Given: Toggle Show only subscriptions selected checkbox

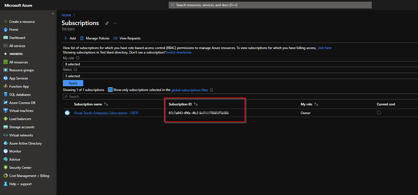Looking at the screenshot, I should pos(110,90).
